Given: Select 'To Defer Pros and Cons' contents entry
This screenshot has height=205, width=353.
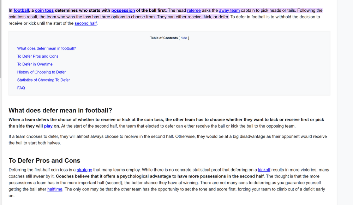Looking at the screenshot, I should (x=38, y=56).
